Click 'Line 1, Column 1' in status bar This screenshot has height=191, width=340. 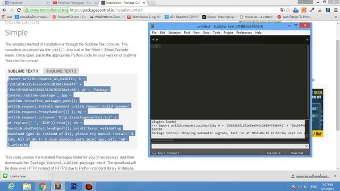(x=168, y=153)
